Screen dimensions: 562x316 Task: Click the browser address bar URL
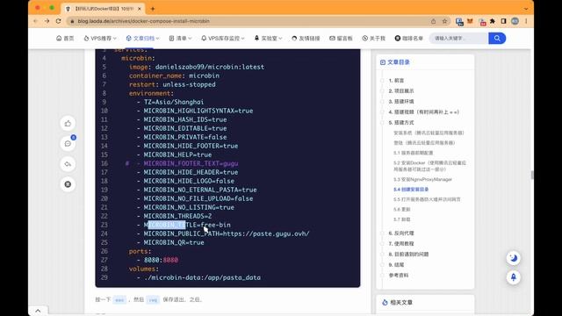(x=143, y=21)
